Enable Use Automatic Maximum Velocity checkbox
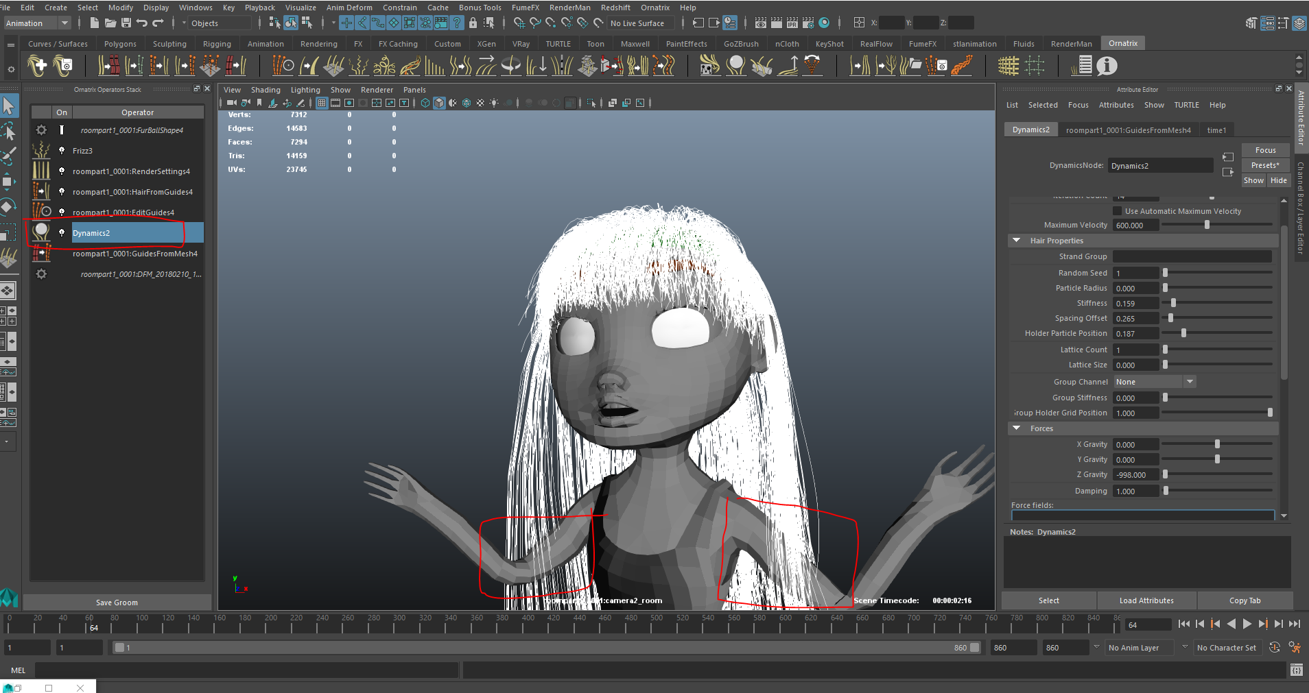 (1117, 211)
